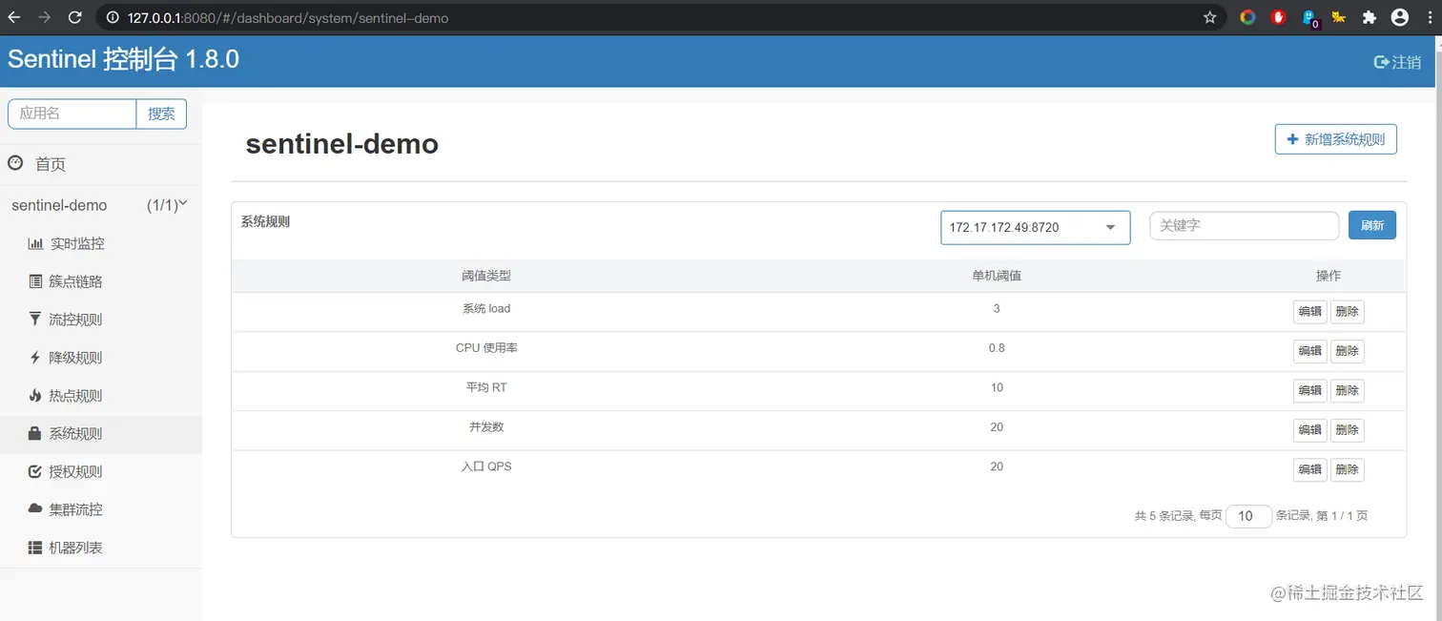This screenshot has height=621, width=1442.
Task: Click the list icon for 簇点链路
Action: point(35,281)
